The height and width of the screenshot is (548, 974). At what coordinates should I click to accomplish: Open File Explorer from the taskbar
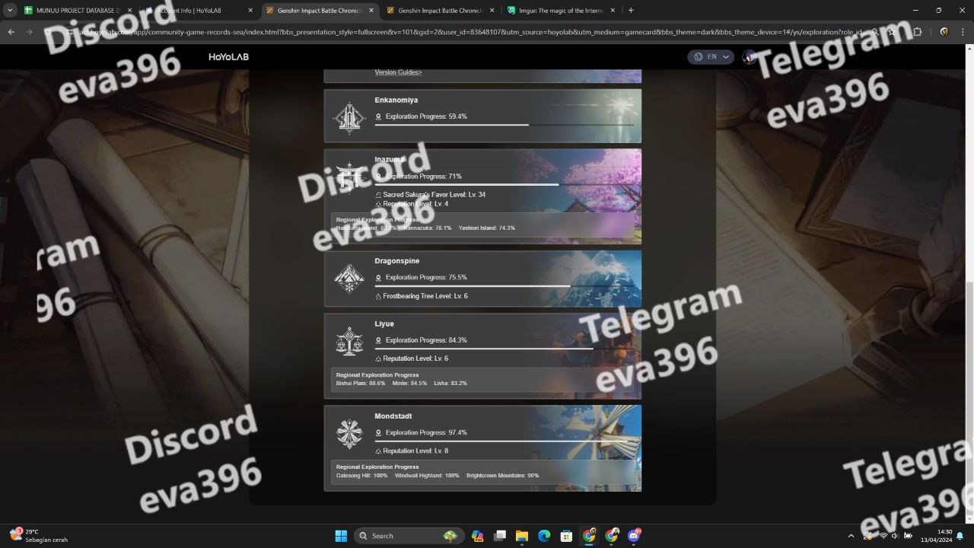pos(522,536)
